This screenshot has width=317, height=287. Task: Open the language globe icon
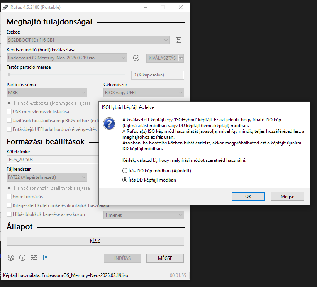click(11, 258)
